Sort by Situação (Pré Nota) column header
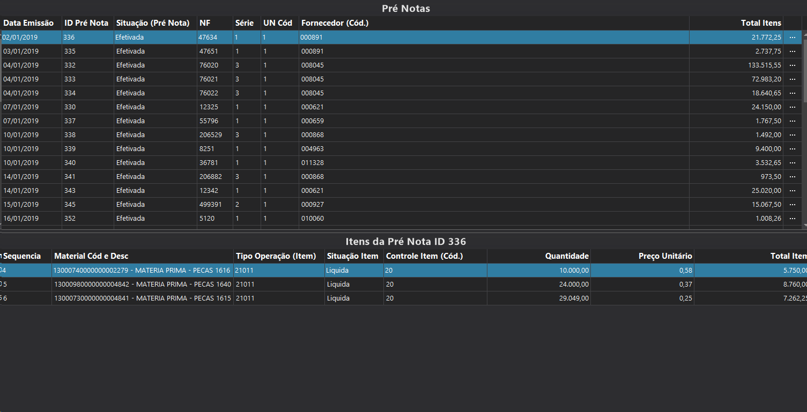 pos(156,23)
